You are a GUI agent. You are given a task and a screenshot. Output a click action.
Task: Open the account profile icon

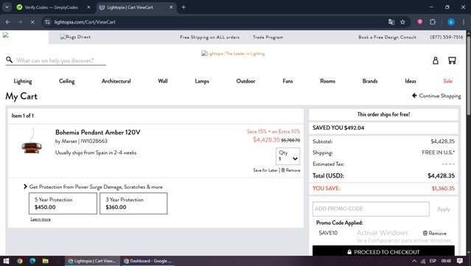tap(436, 60)
